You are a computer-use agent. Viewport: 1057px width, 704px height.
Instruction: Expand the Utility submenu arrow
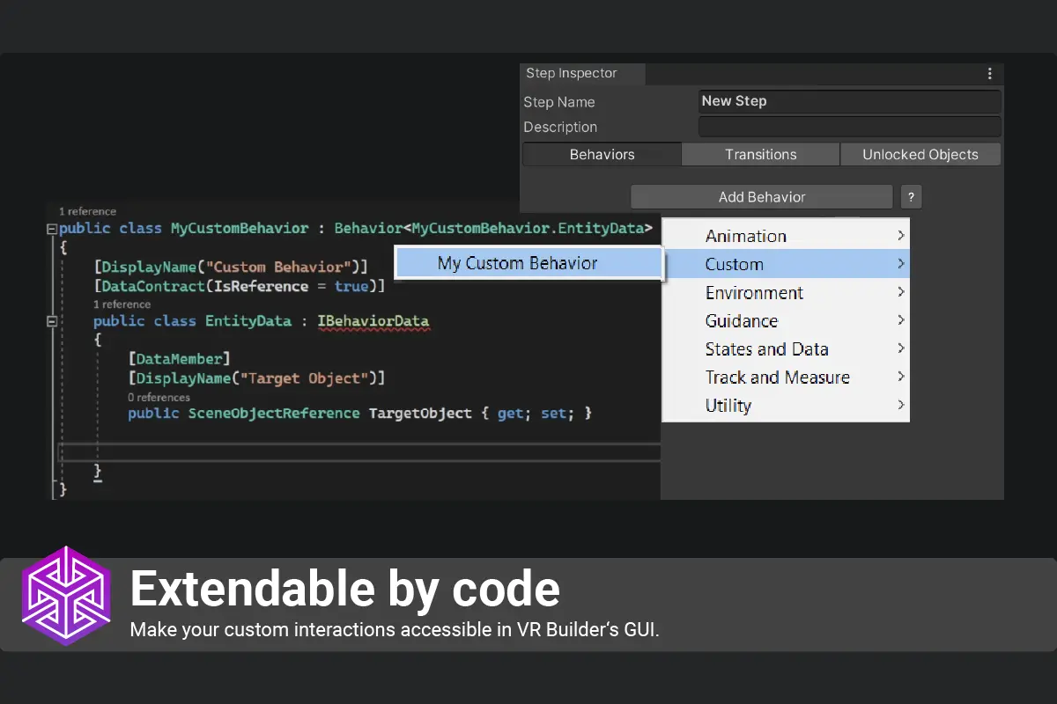(x=900, y=405)
